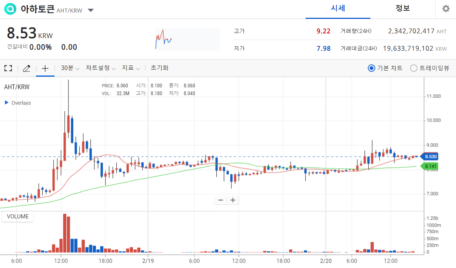The image size is (456, 268).
Task: Click the 7.98 low price value
Action: tap(323, 48)
